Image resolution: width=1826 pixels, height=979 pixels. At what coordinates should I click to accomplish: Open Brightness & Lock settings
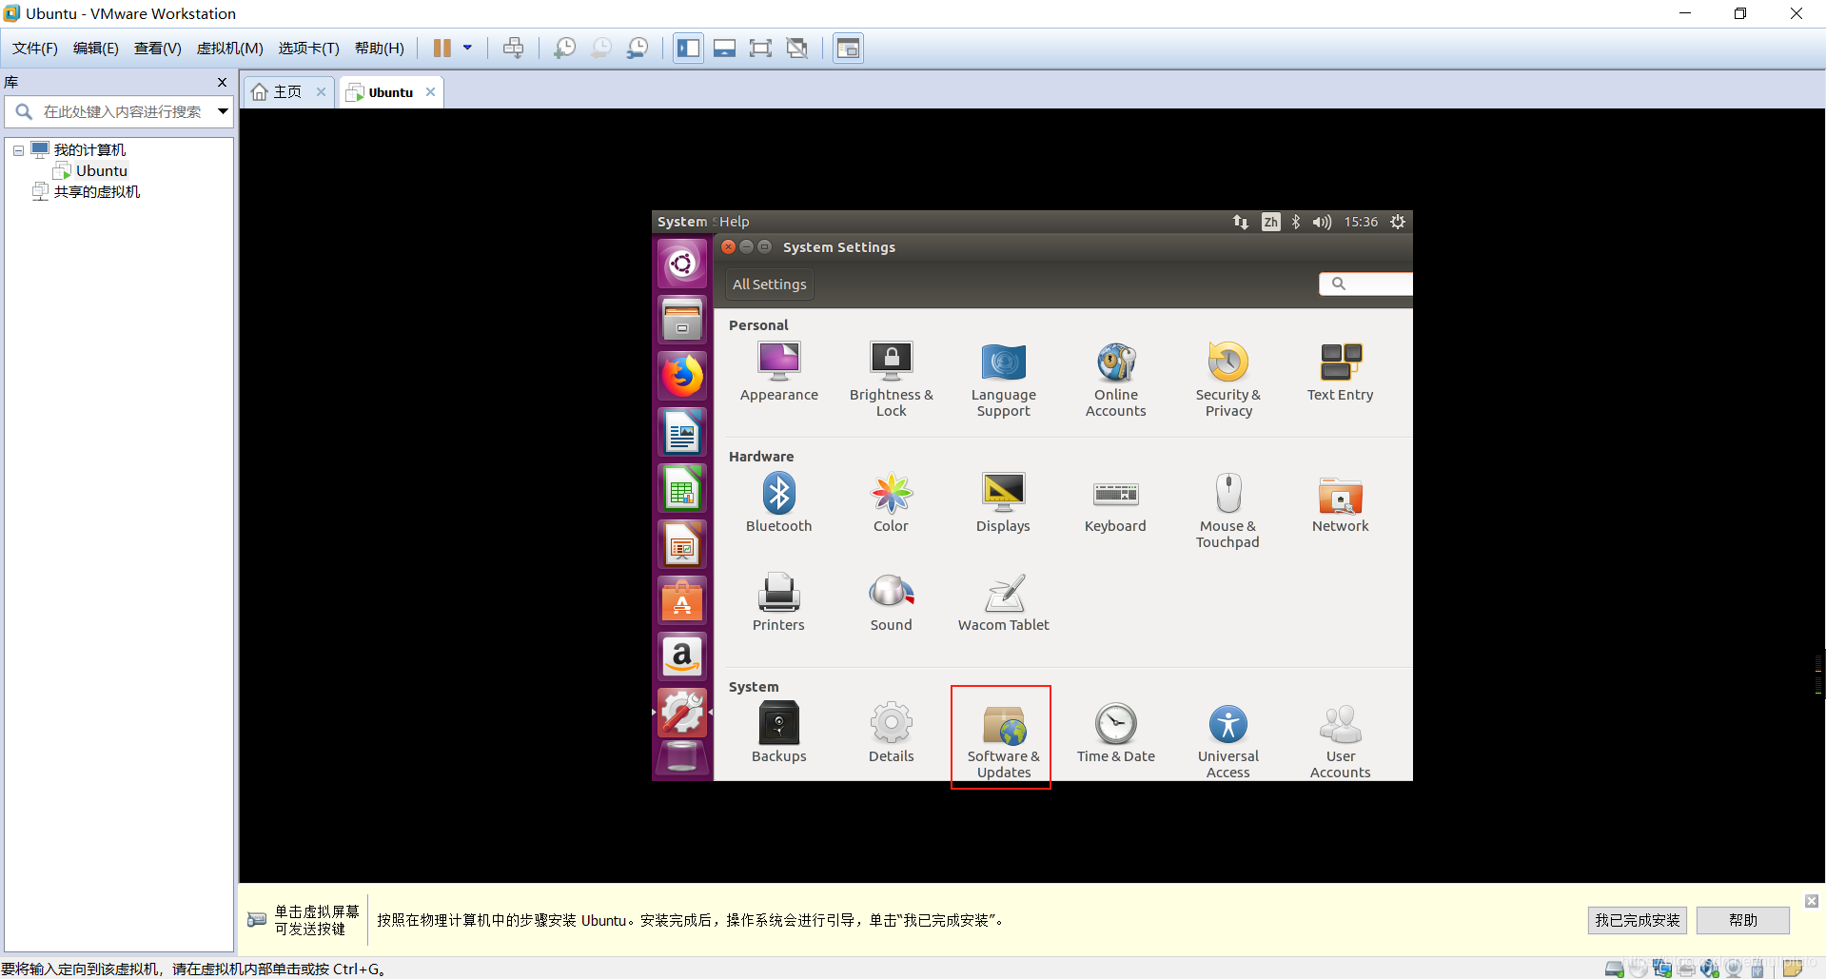(x=891, y=380)
